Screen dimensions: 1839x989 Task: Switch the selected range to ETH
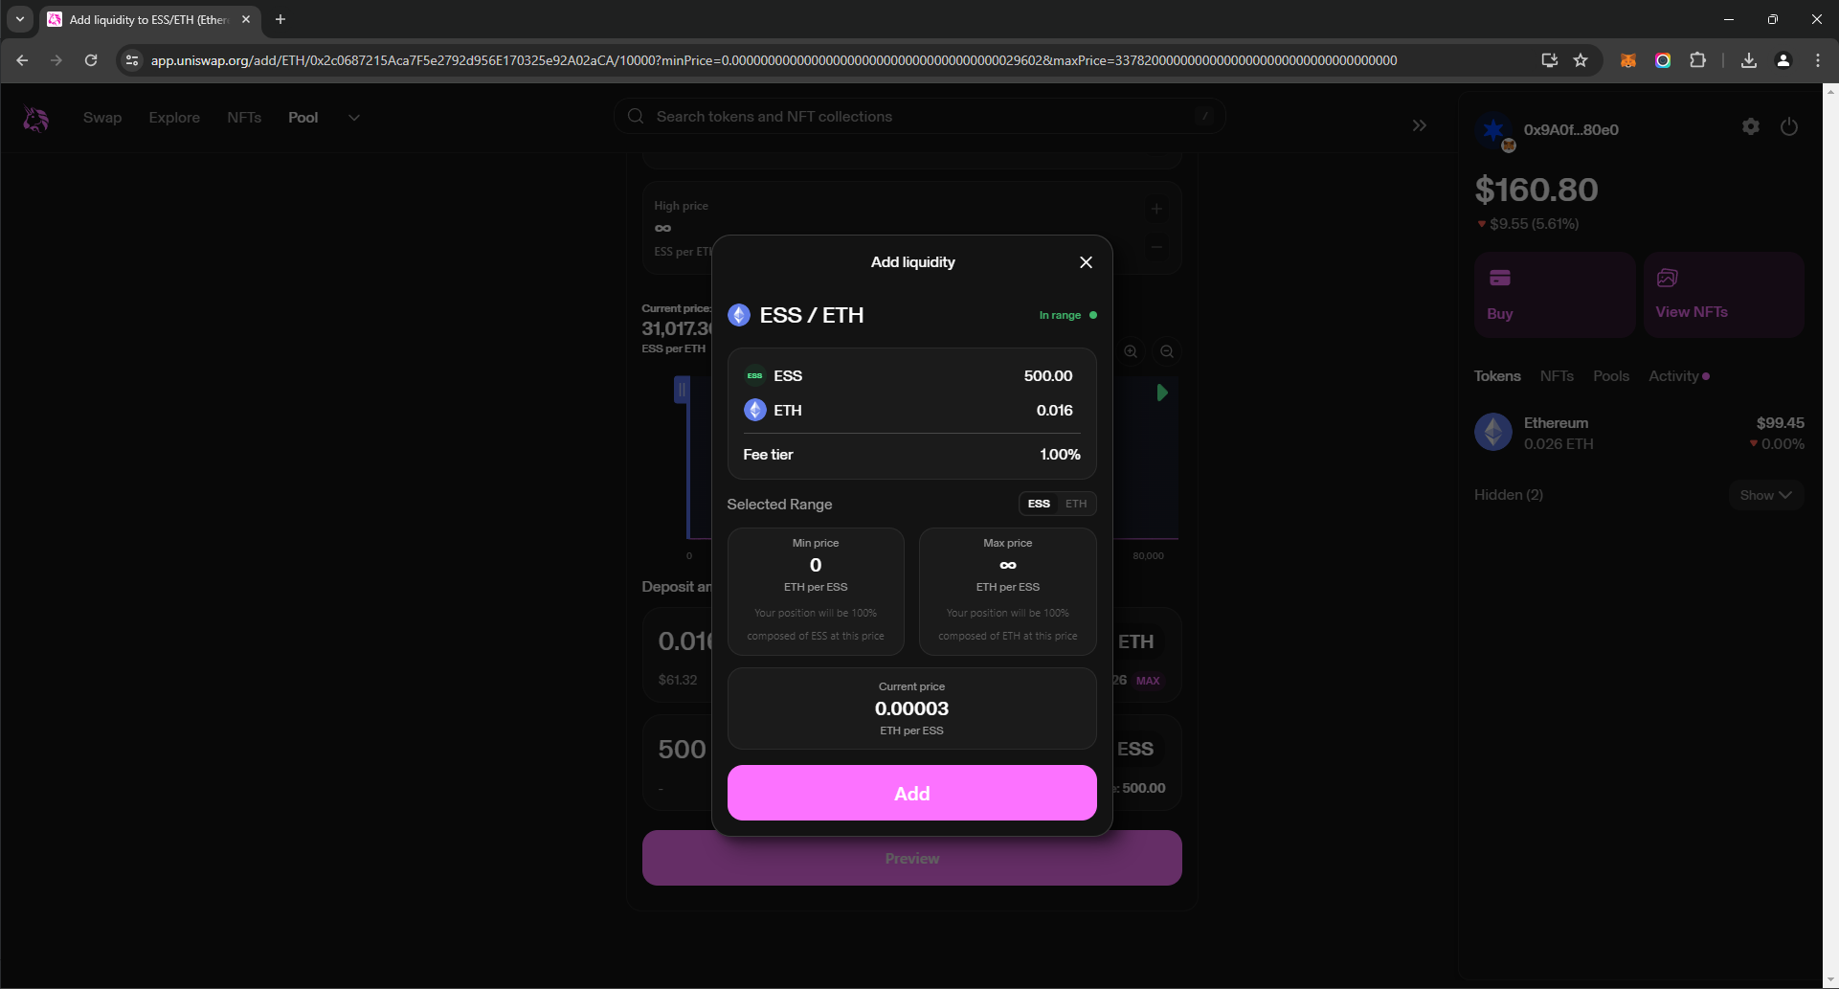pos(1076,504)
